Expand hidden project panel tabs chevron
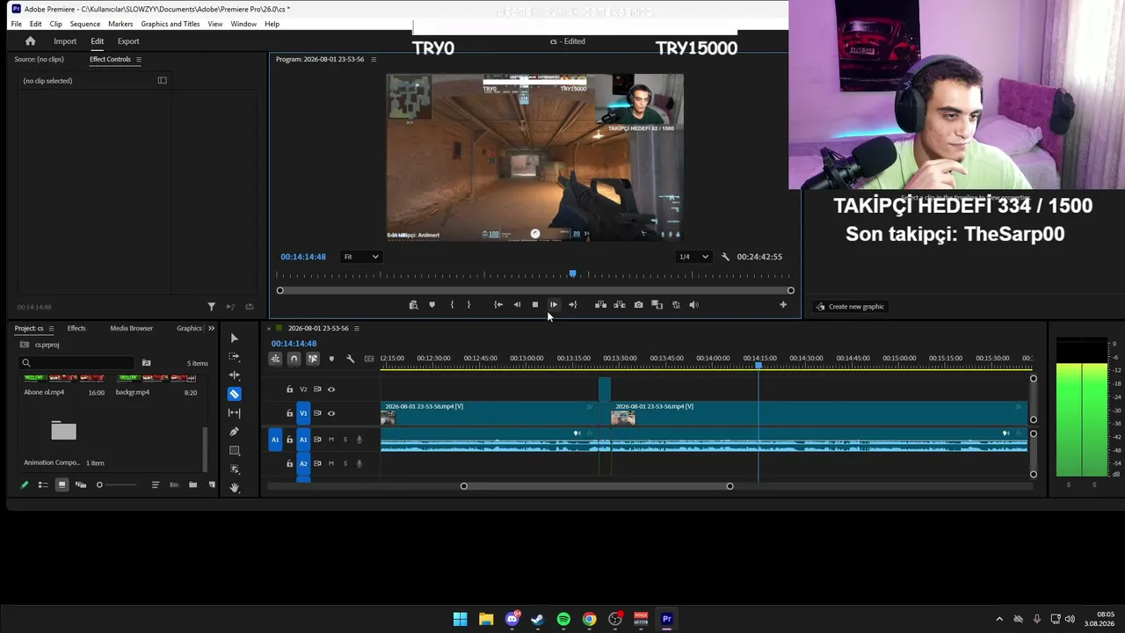 211,329
